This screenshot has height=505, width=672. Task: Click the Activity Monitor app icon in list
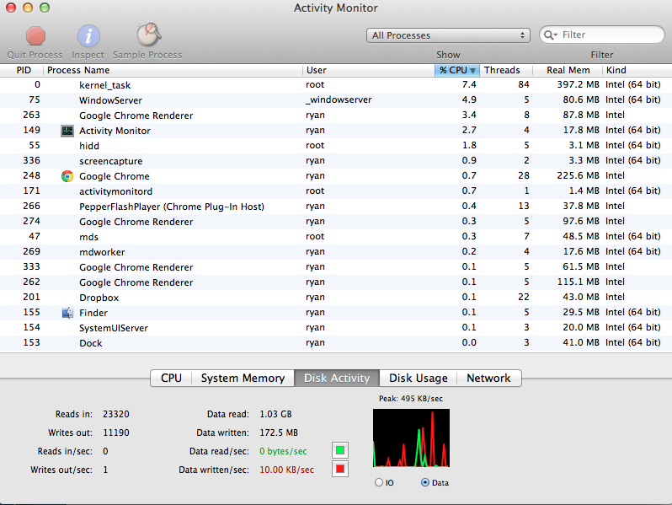pos(67,131)
